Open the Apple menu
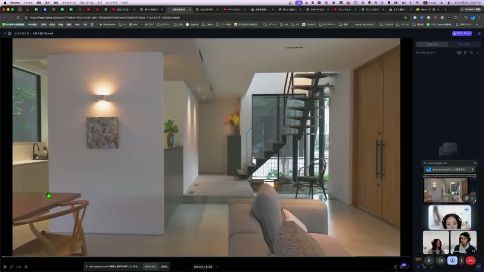Screen dimensions: 484x272 pos(5,3)
